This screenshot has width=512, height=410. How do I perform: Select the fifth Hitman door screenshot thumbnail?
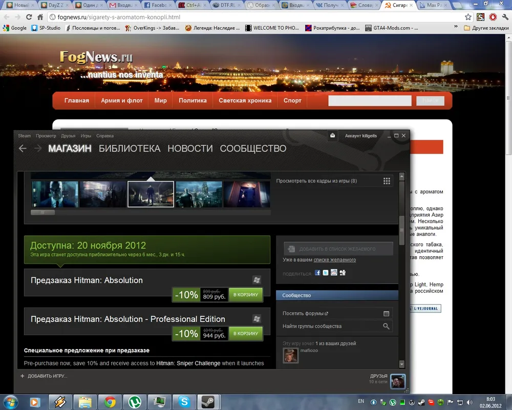pyautogui.click(x=247, y=194)
